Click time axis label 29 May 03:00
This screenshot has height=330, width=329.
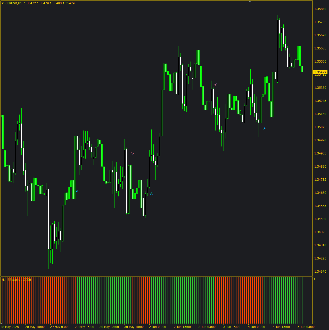point(60,327)
